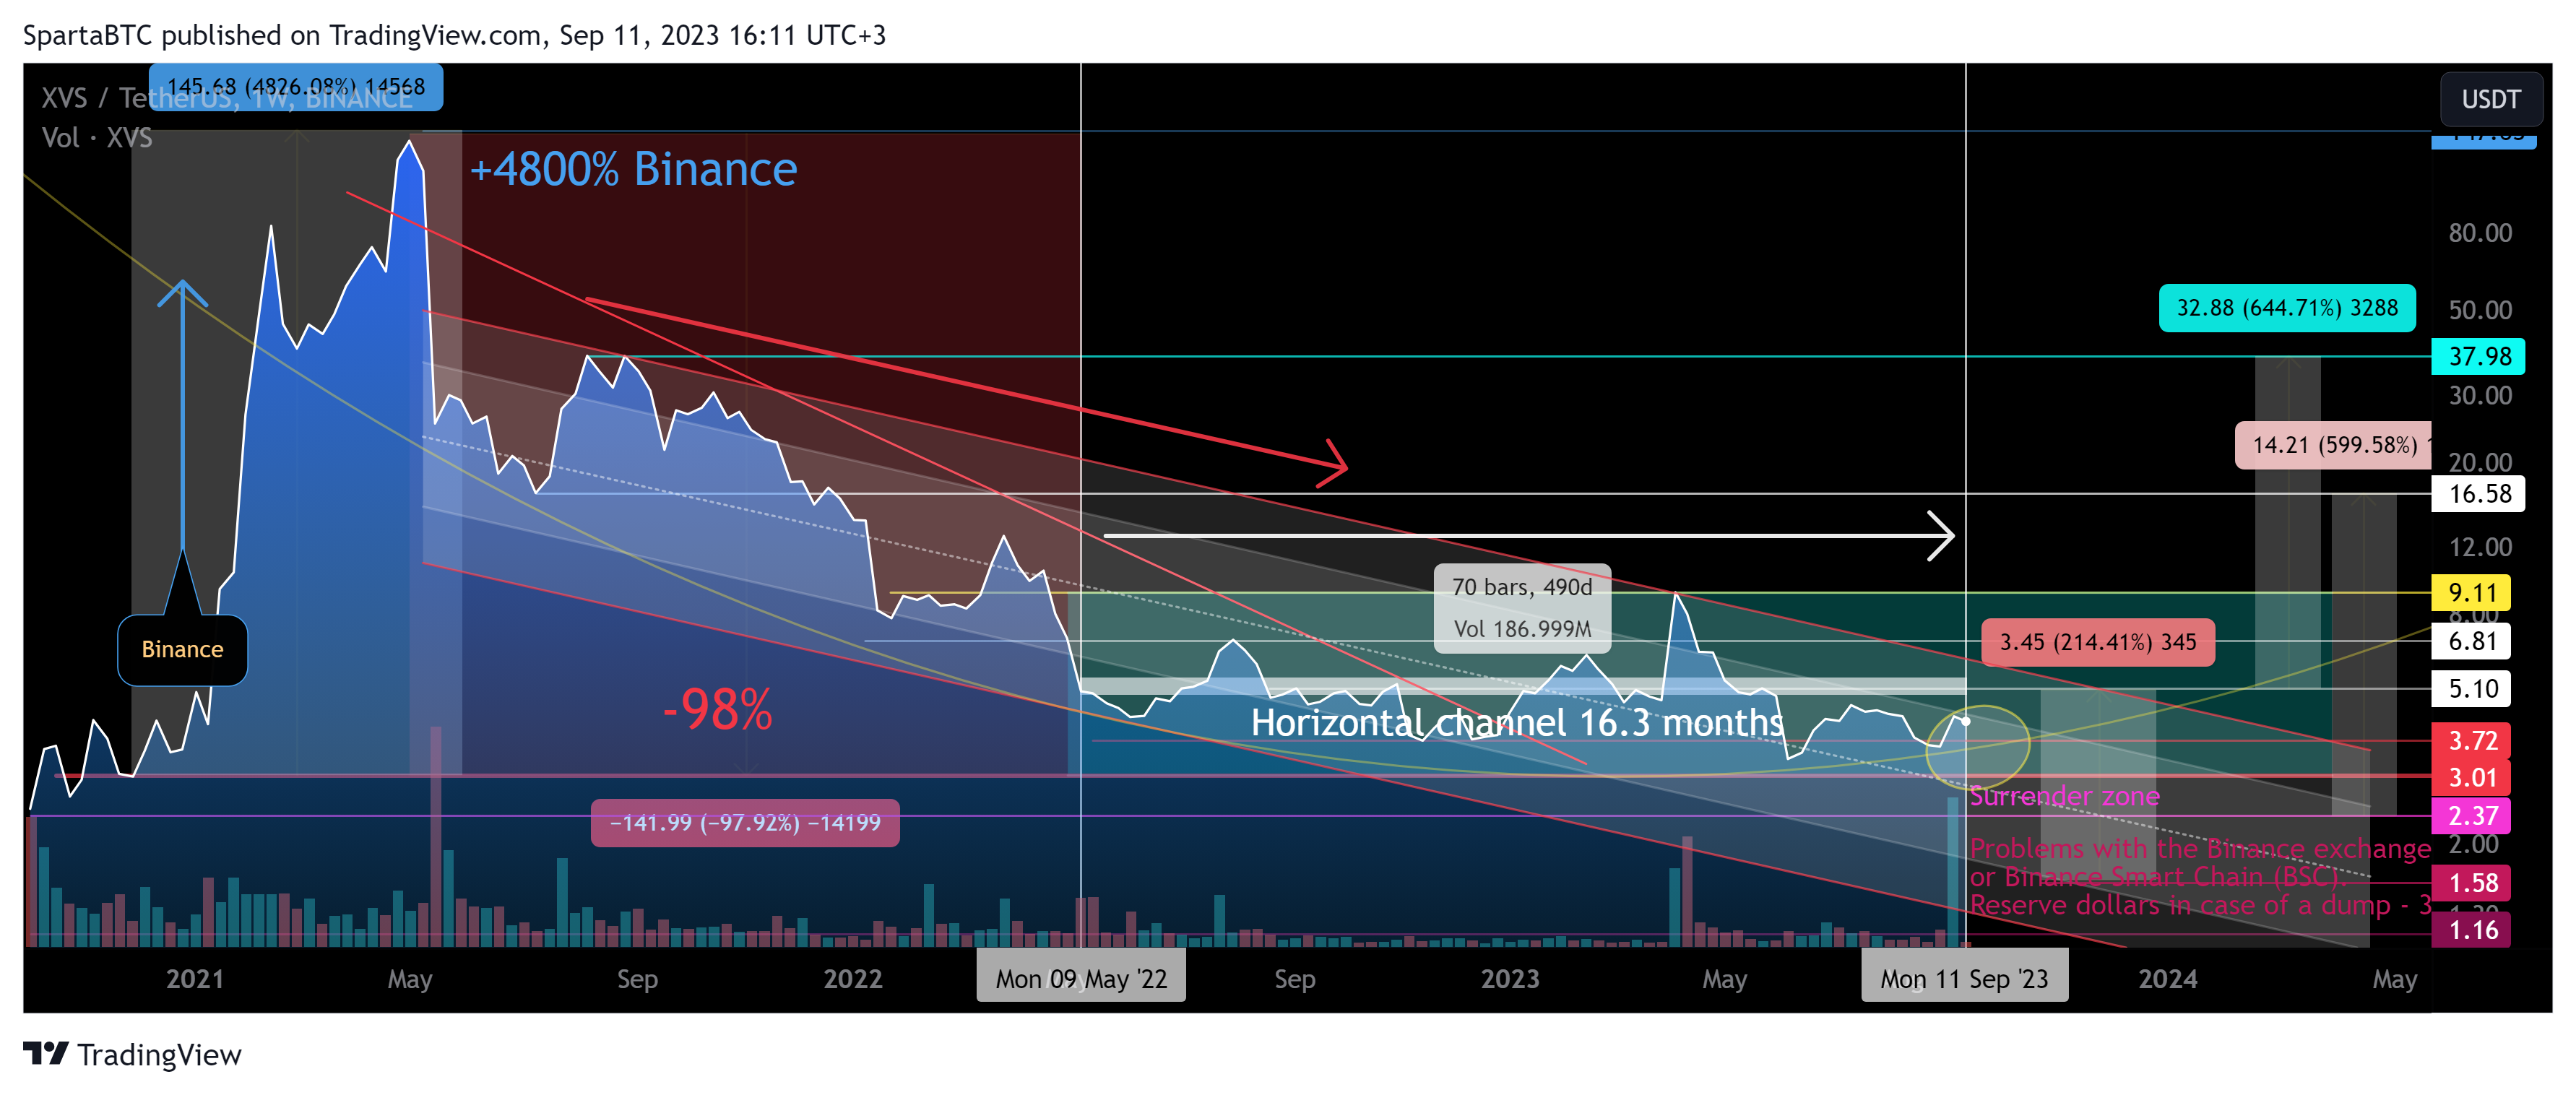Click the 3.72 red price label
The image size is (2576, 1095).
point(2471,741)
